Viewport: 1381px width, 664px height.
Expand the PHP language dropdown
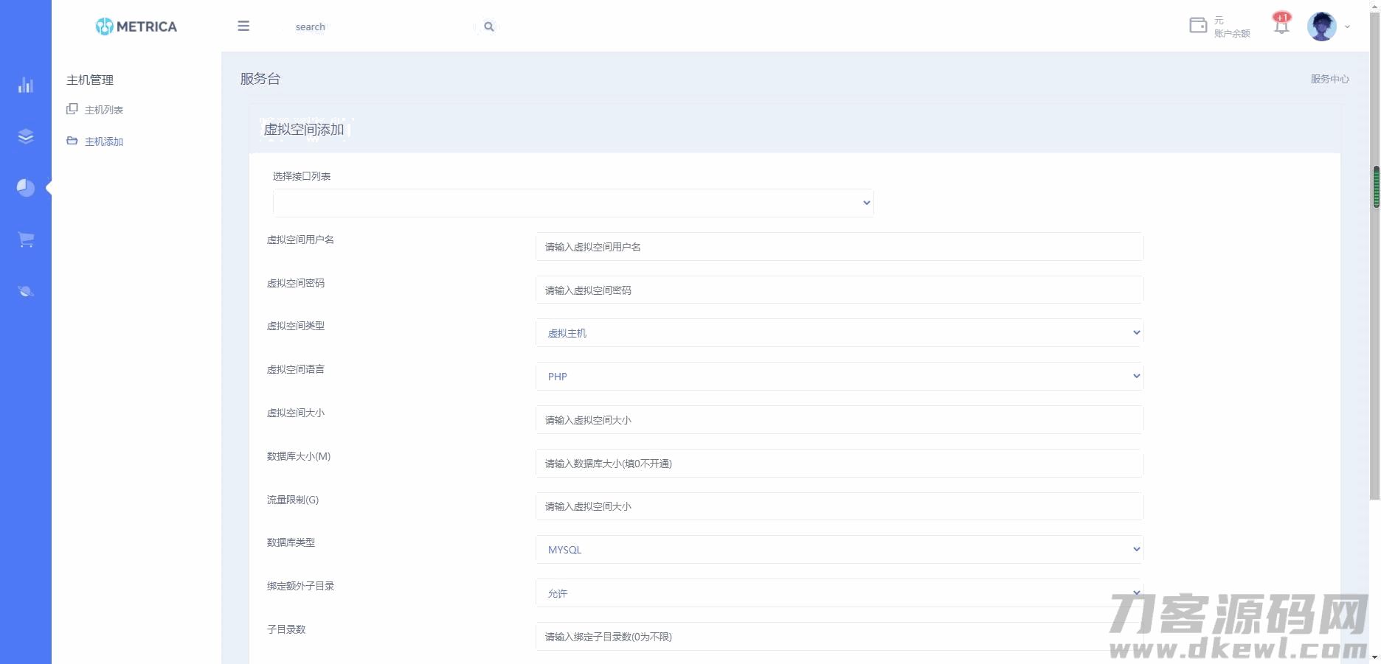[x=840, y=377]
